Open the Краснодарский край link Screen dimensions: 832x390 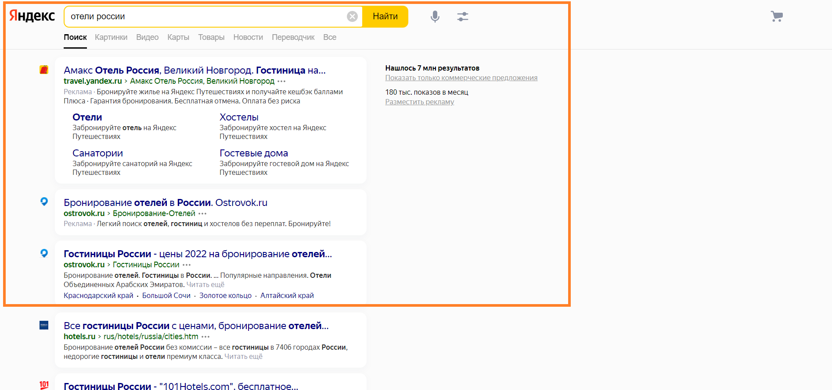(98, 295)
